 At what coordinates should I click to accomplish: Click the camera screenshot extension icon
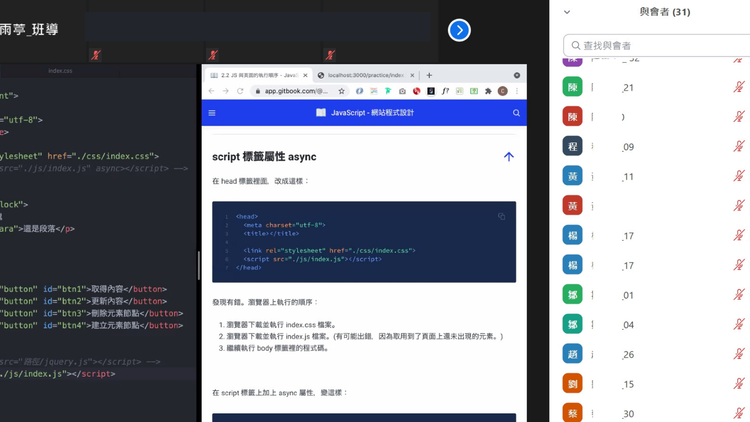click(x=402, y=91)
